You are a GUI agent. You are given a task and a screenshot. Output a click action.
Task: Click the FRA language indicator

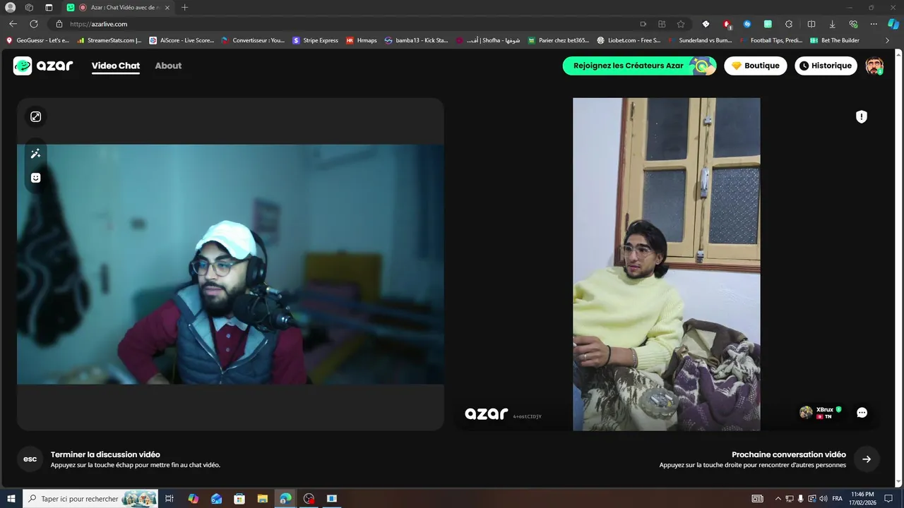click(837, 499)
